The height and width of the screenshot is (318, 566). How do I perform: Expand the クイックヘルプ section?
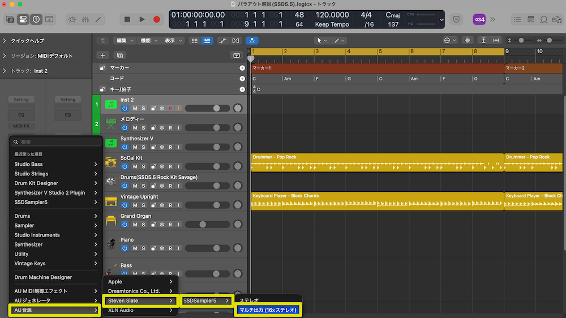pyautogui.click(x=5, y=41)
